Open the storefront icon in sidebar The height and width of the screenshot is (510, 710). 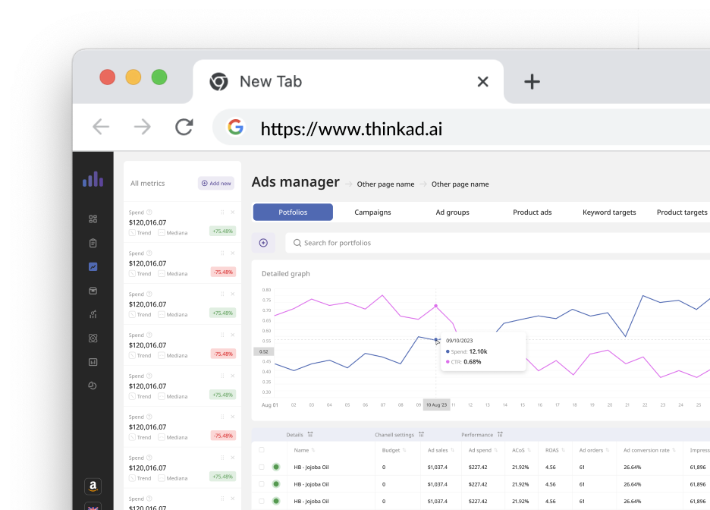[x=93, y=291]
